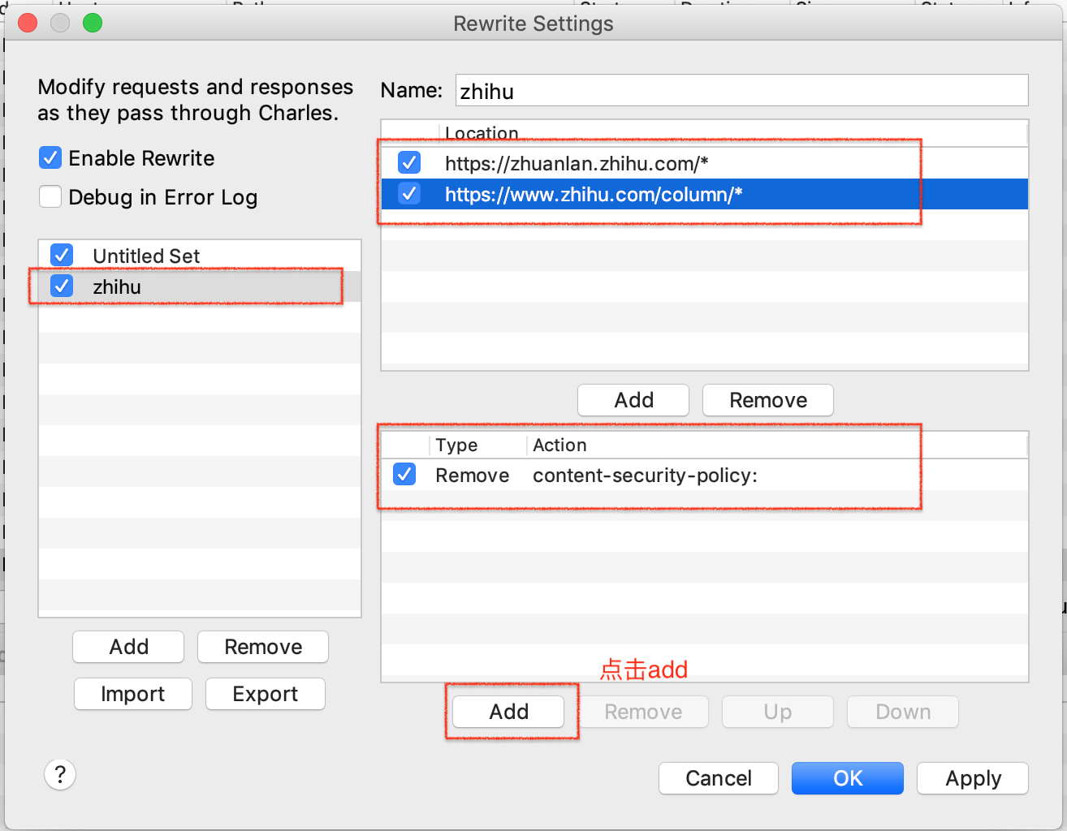Select the Untitled Set entry
The height and width of the screenshot is (831, 1067).
(146, 256)
